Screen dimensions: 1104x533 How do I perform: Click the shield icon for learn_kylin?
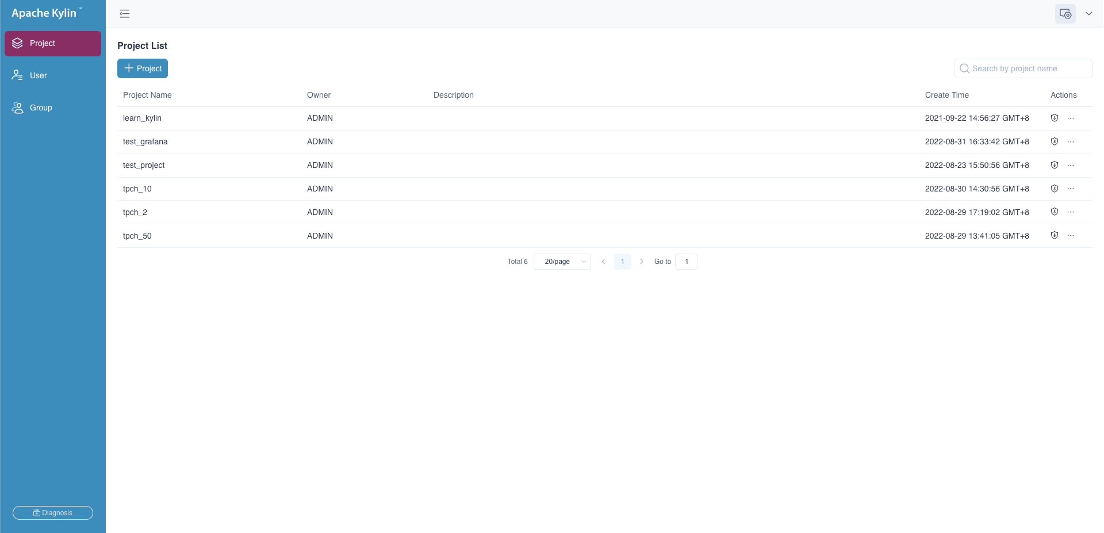click(1054, 118)
